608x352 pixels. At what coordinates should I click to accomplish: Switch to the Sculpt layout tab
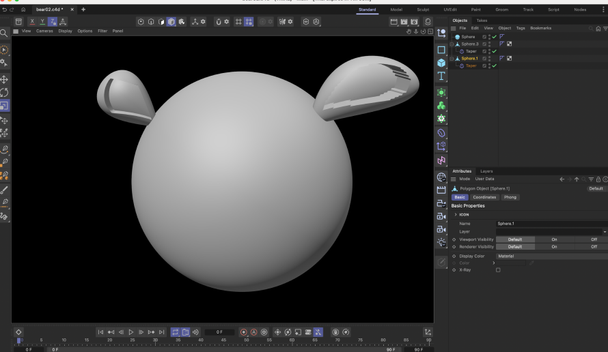click(422, 10)
